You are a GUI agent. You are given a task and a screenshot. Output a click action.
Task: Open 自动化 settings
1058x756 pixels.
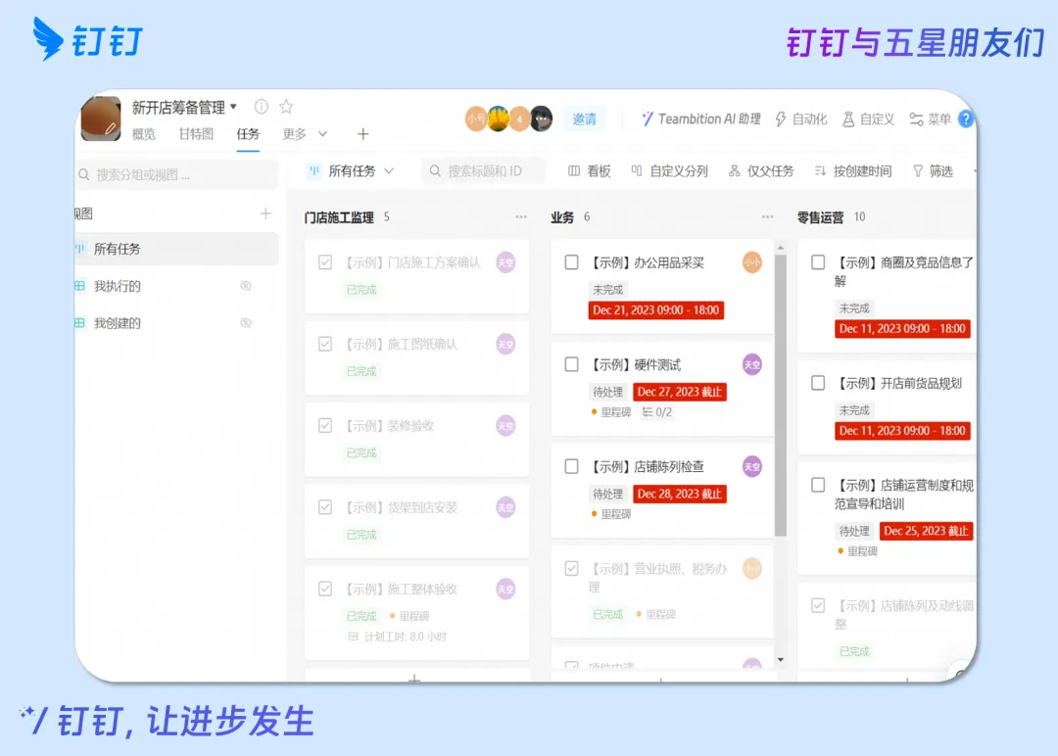pyautogui.click(x=801, y=119)
